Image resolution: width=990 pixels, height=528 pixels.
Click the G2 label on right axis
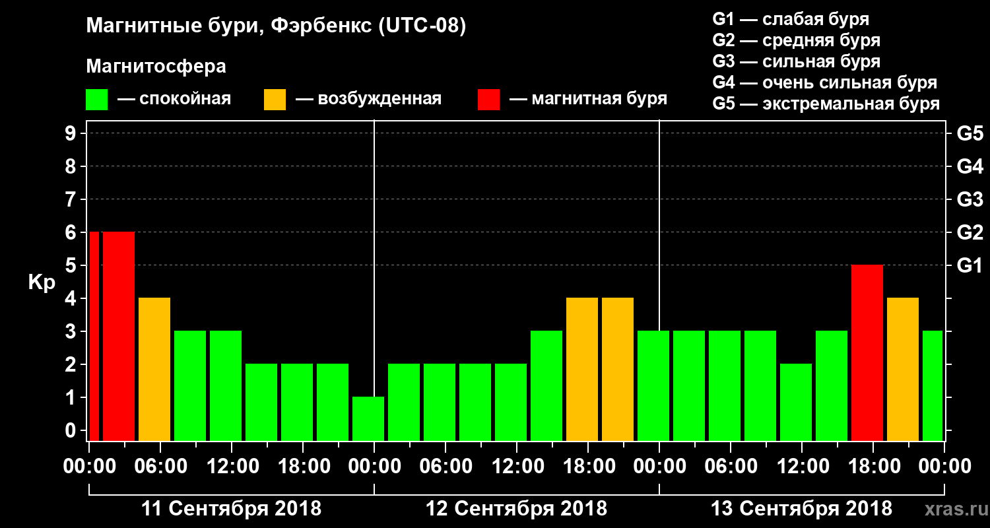[x=970, y=232]
